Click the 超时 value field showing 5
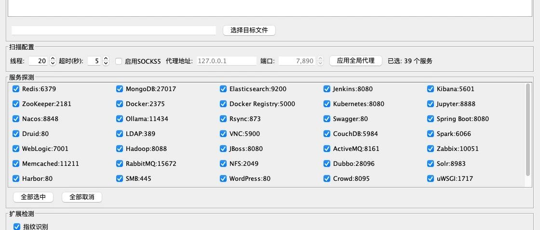 coord(94,61)
